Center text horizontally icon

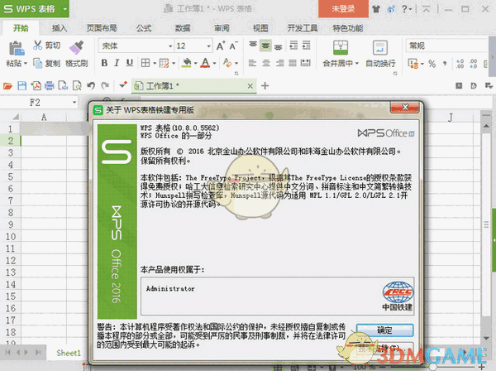tap(266, 63)
